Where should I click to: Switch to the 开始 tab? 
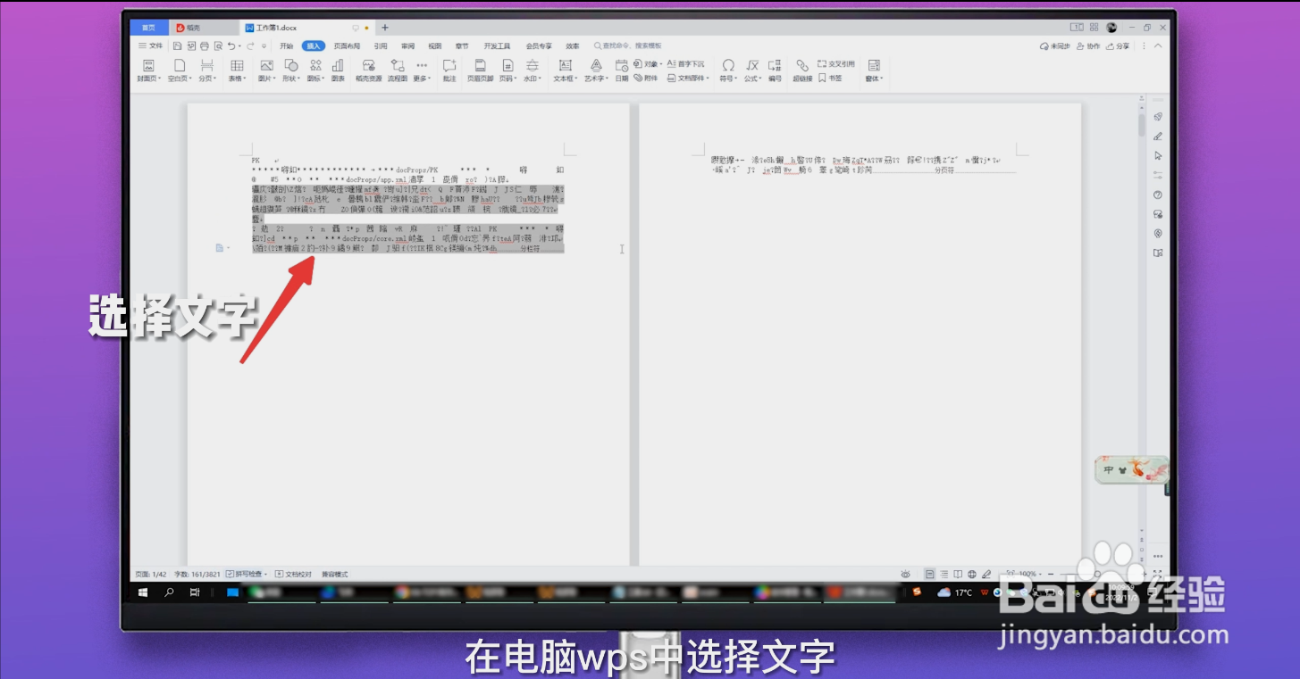click(286, 46)
